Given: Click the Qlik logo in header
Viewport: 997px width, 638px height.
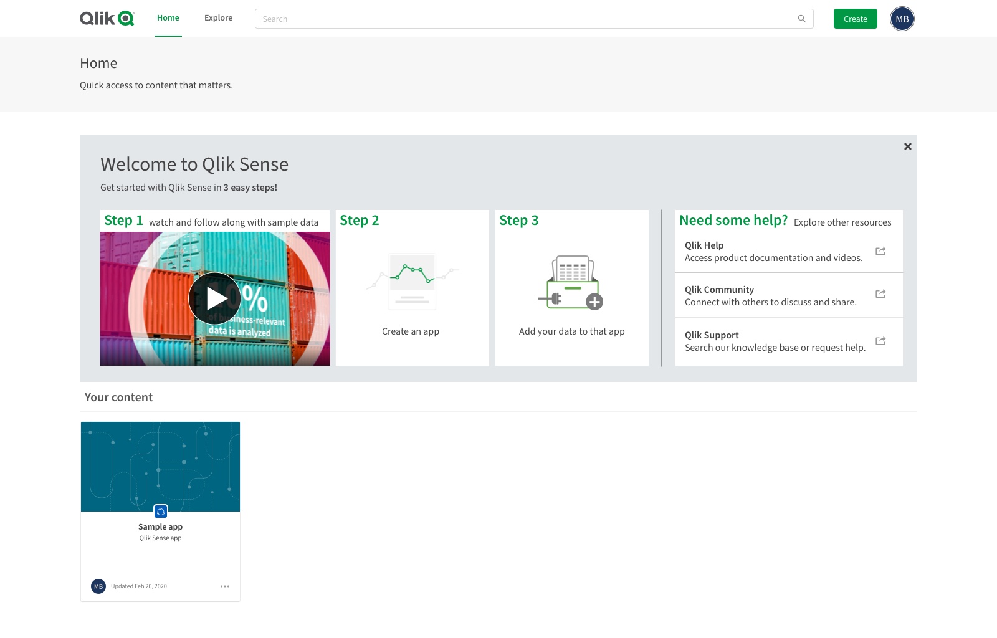Looking at the screenshot, I should [107, 19].
